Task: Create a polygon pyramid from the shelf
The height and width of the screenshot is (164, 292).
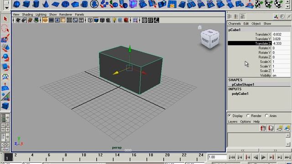Action: pos(75,4)
